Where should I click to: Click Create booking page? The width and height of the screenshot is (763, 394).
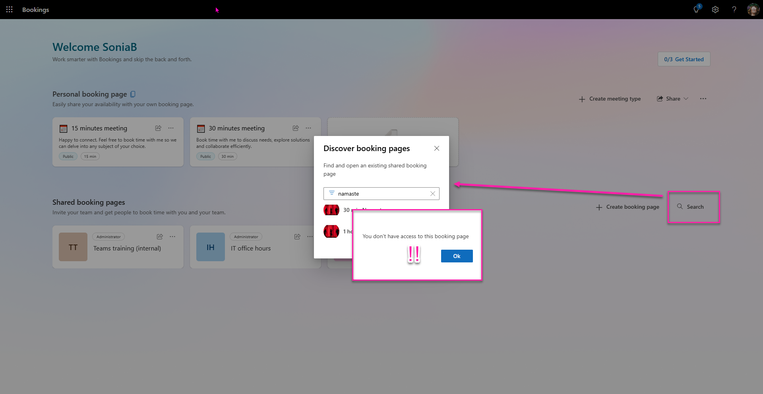[x=628, y=207]
